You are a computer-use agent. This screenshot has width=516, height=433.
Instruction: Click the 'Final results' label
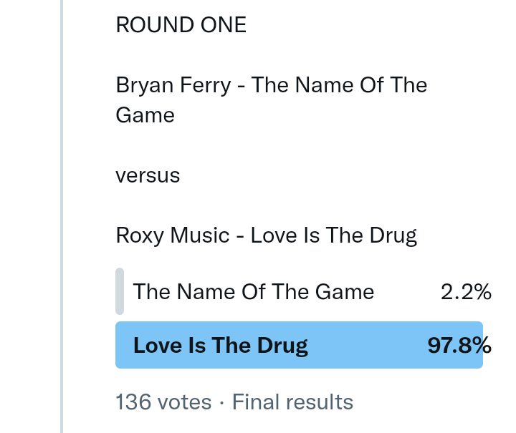tap(292, 402)
